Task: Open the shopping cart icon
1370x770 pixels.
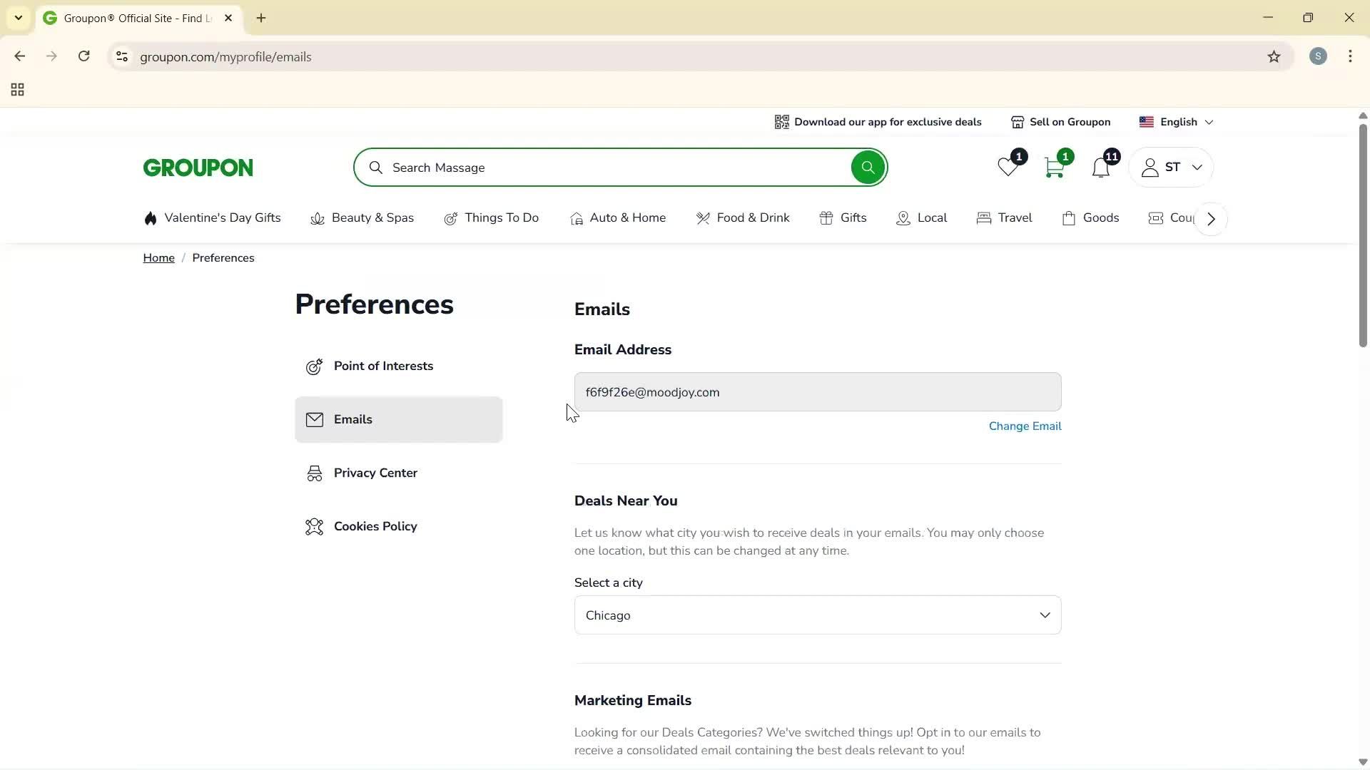Action: [1055, 168]
